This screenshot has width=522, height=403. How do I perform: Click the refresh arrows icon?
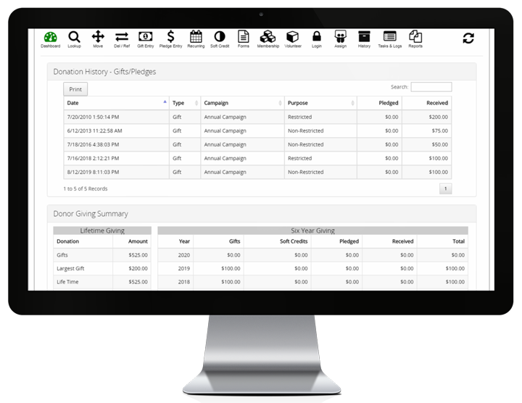468,38
